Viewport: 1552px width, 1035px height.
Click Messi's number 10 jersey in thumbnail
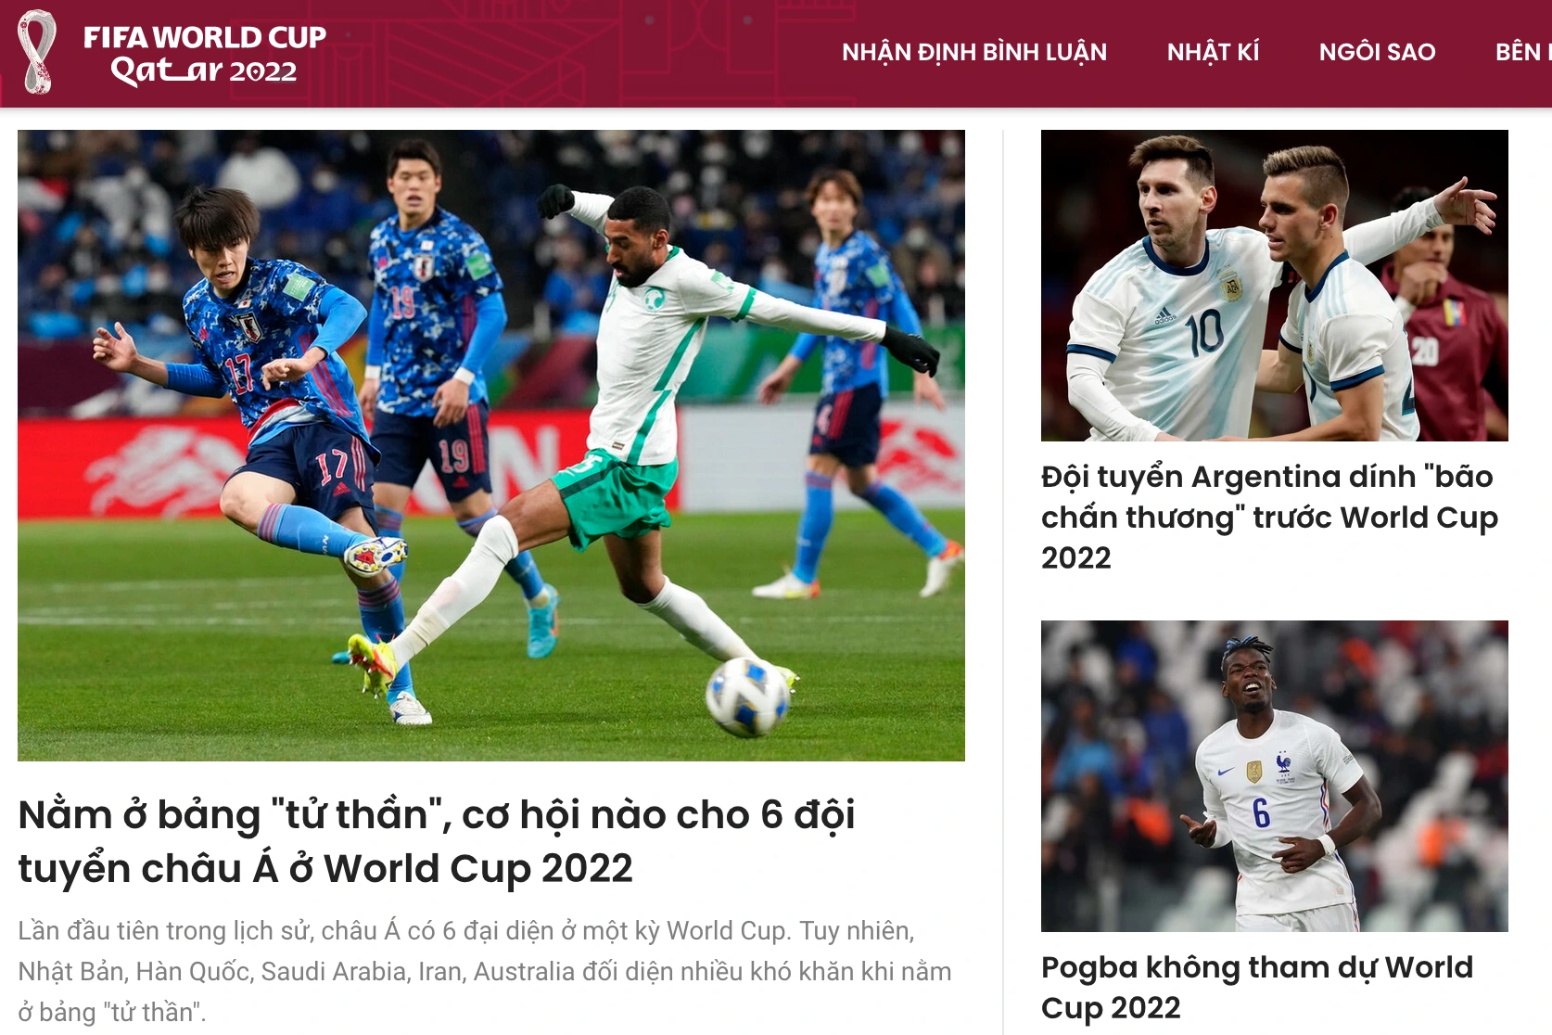pyautogui.click(x=1205, y=332)
